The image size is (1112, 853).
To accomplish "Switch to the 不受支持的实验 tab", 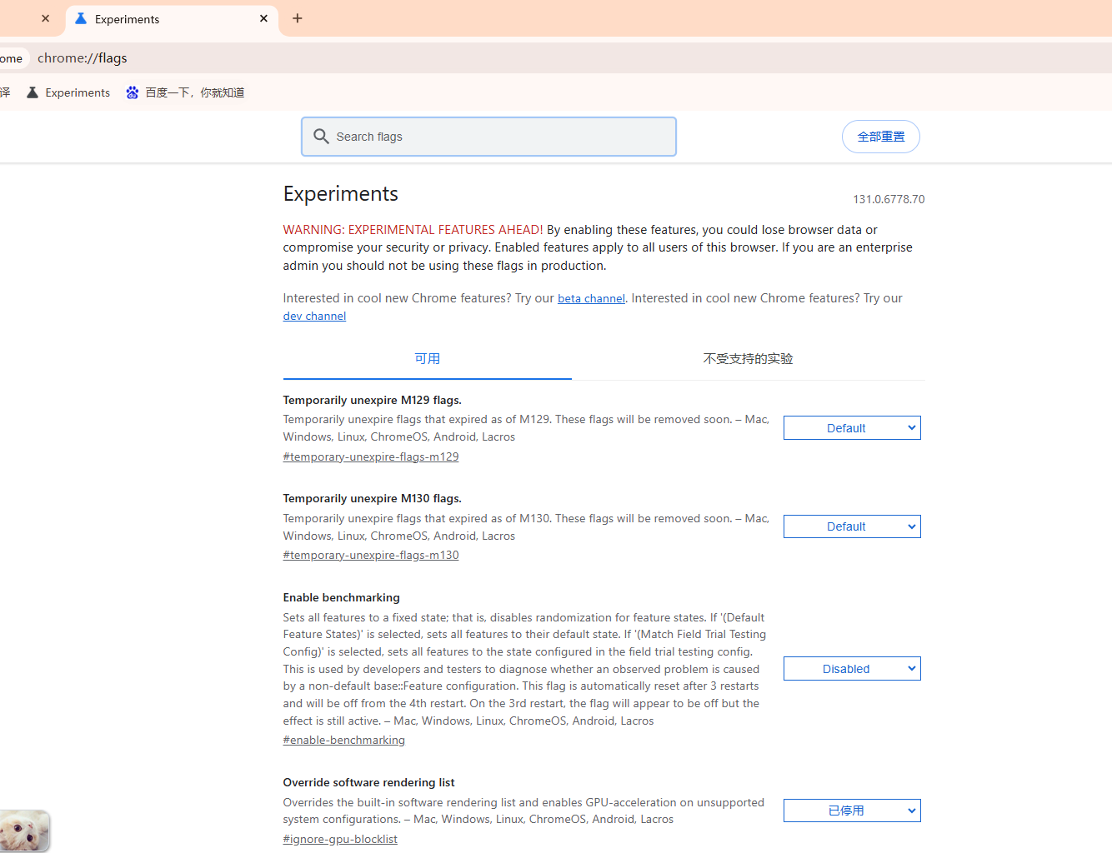I will click(748, 359).
